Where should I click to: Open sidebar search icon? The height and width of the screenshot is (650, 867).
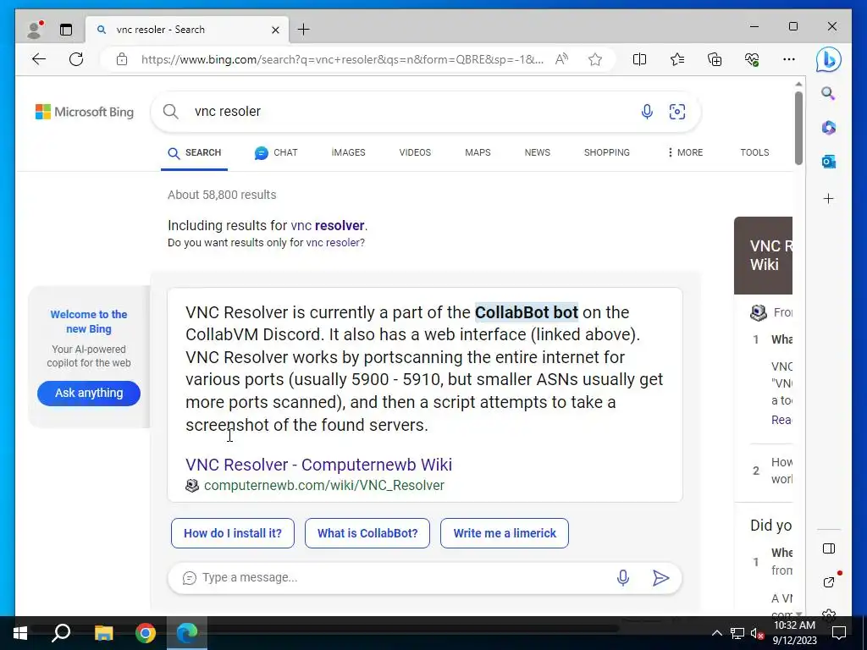[x=828, y=93]
